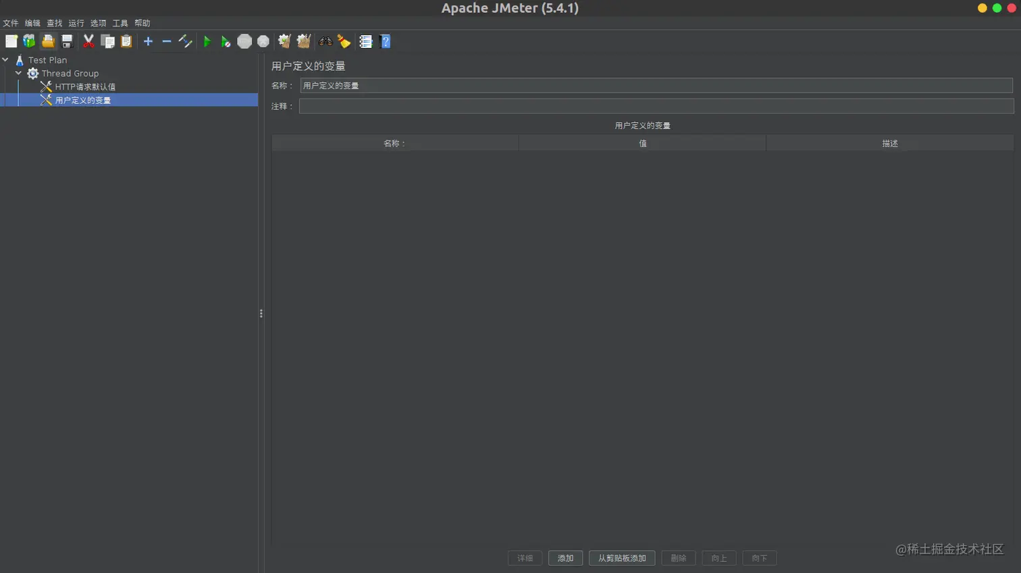Open the 帮助 menu
The width and height of the screenshot is (1021, 573).
click(x=142, y=23)
